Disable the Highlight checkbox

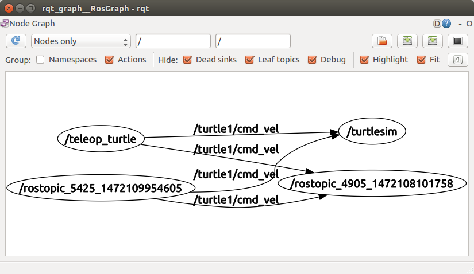click(364, 60)
